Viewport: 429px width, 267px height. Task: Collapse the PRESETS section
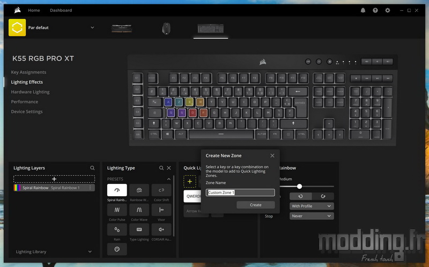[169, 179]
